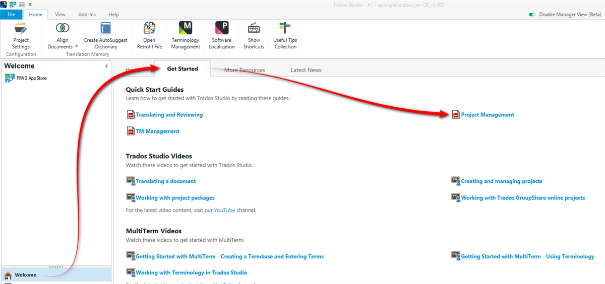Watch Creating and managing projects video
The width and height of the screenshot is (605, 284).
502,181
